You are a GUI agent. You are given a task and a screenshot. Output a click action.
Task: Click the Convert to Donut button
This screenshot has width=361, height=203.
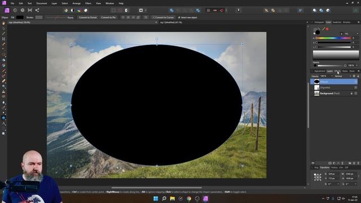point(87,17)
